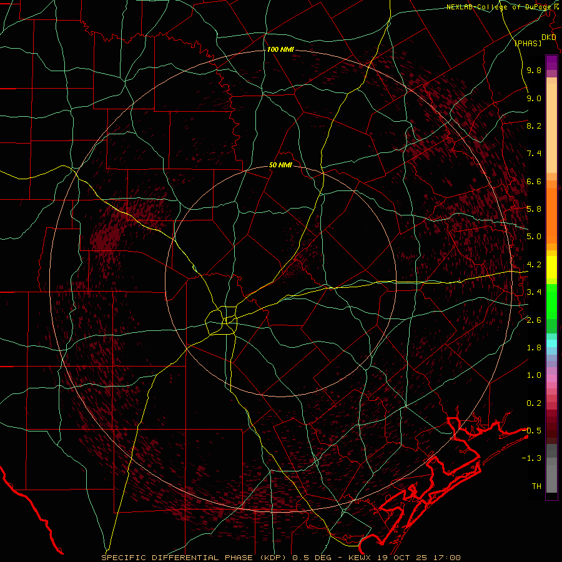Viewport: 562px width, 562px height.
Task: Click the TH threshold label
Action: [x=536, y=486]
